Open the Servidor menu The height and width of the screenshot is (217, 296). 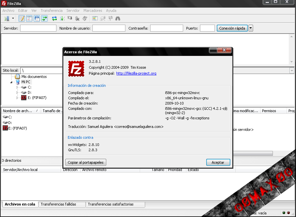[x=73, y=11]
